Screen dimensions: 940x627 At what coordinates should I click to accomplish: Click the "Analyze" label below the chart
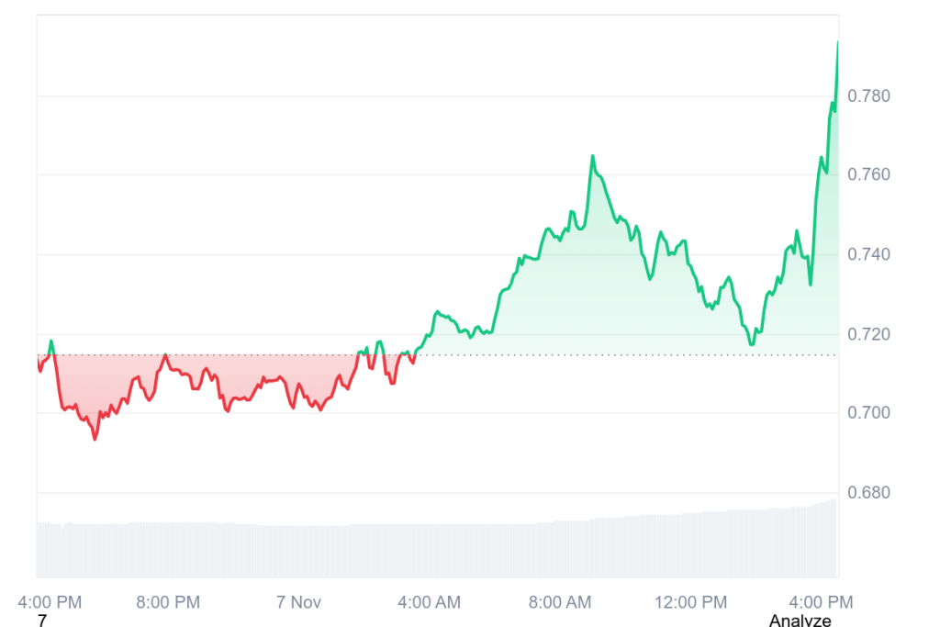[x=800, y=621]
